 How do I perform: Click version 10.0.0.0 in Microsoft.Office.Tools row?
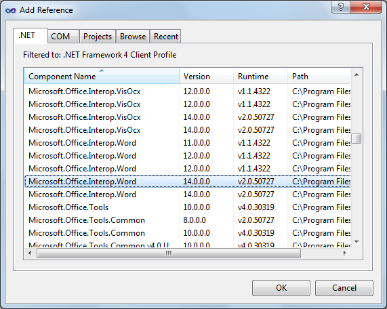pos(197,207)
